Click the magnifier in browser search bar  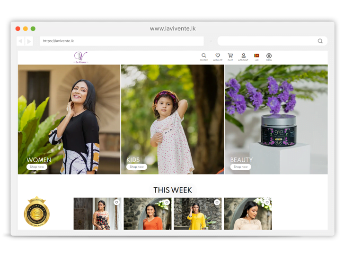pos(320,41)
